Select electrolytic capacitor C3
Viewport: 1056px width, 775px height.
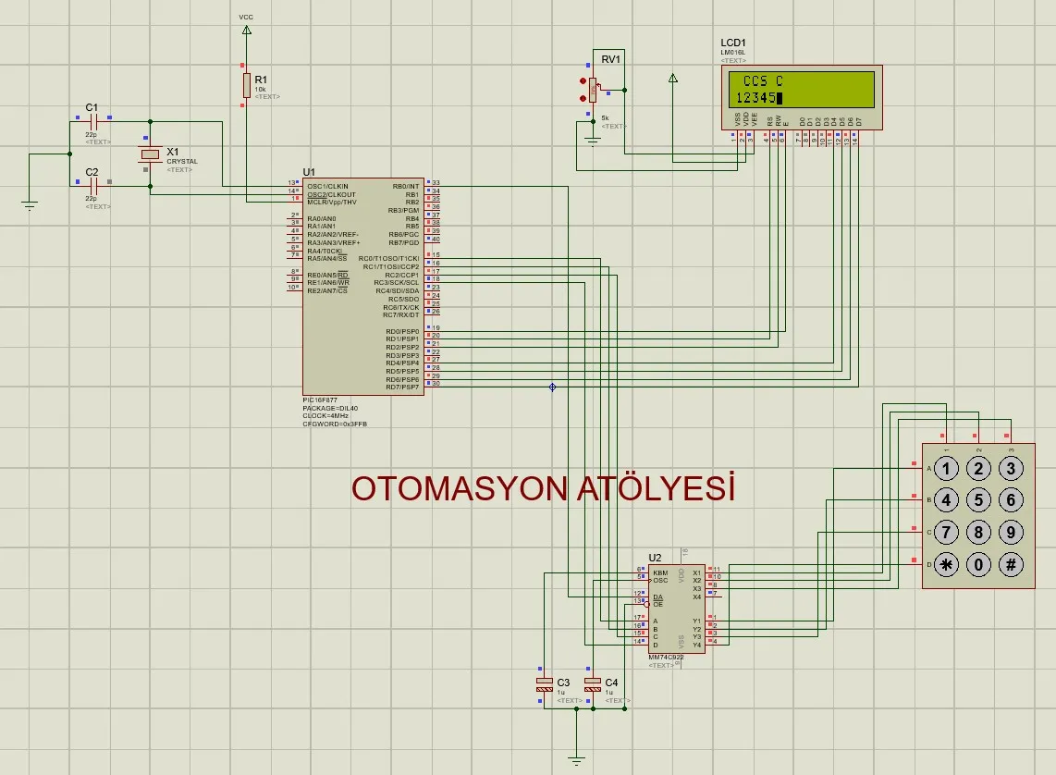[544, 683]
